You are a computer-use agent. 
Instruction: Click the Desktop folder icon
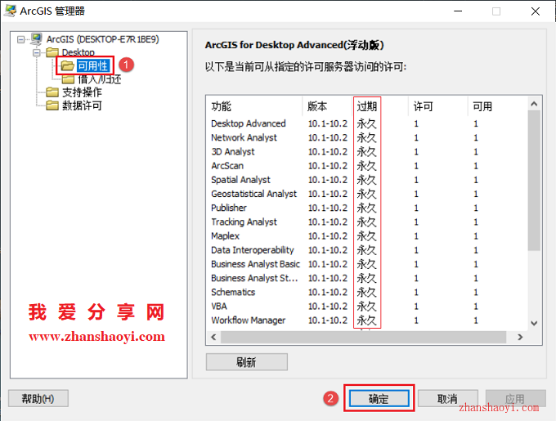point(52,52)
